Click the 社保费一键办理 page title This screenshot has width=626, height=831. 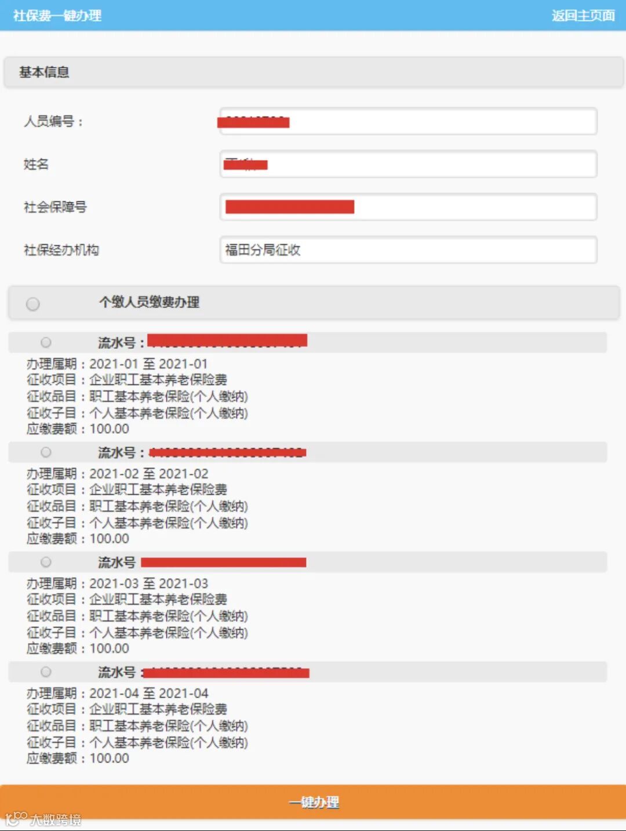pyautogui.click(x=57, y=16)
